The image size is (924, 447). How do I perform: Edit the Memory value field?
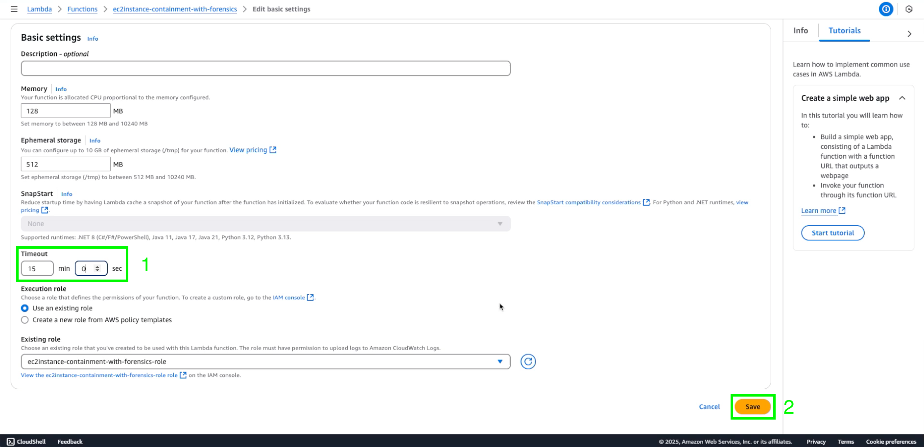click(66, 111)
